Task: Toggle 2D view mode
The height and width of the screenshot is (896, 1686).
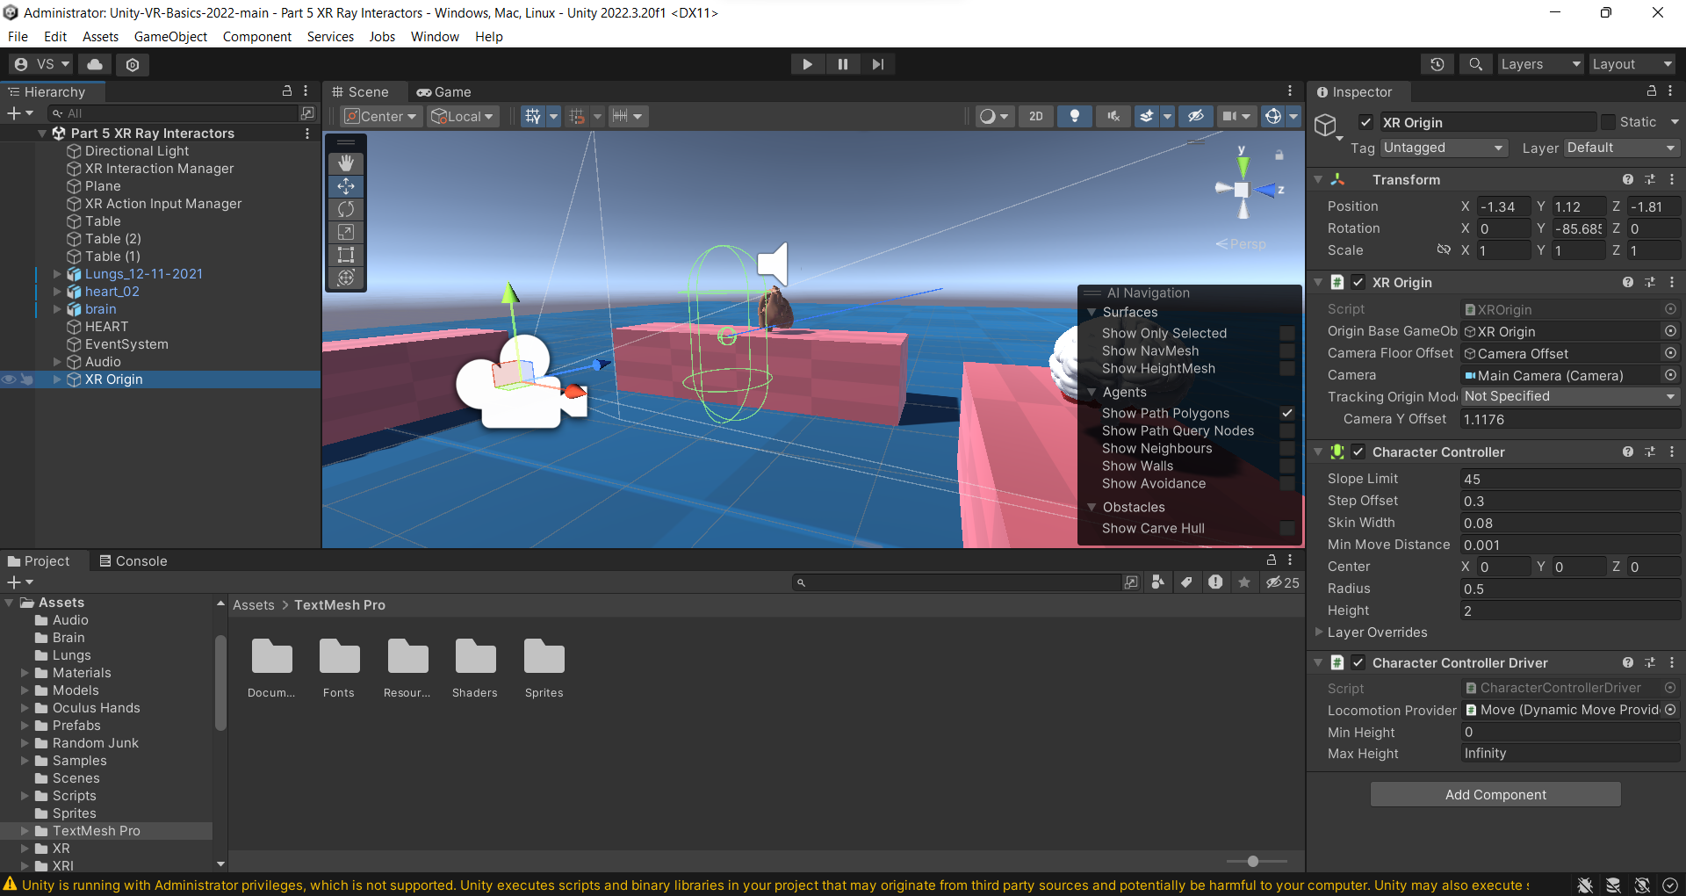Action: (1036, 116)
